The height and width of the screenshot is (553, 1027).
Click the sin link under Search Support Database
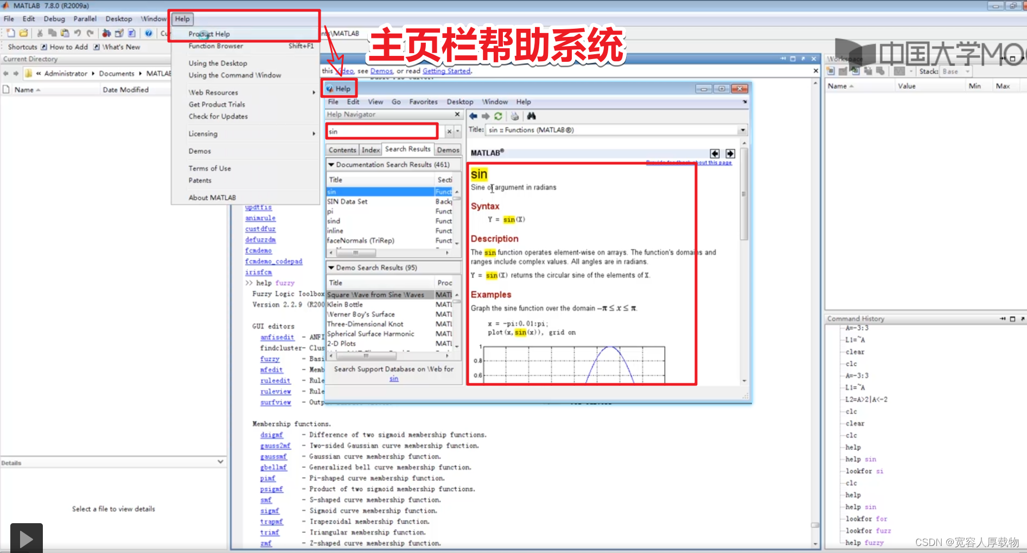point(394,378)
